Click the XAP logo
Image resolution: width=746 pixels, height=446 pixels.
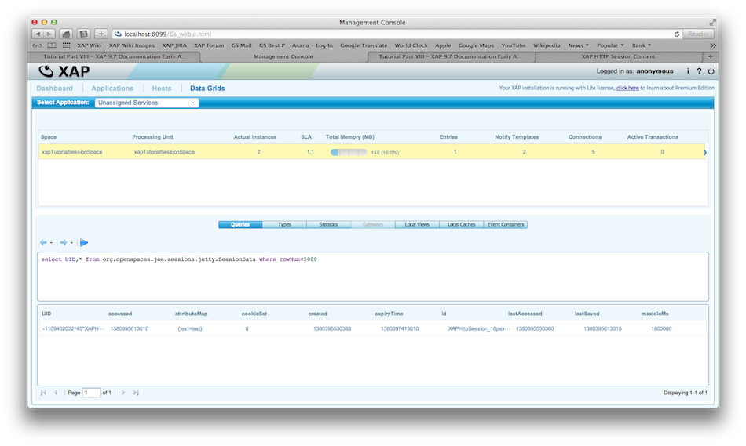[x=64, y=71]
